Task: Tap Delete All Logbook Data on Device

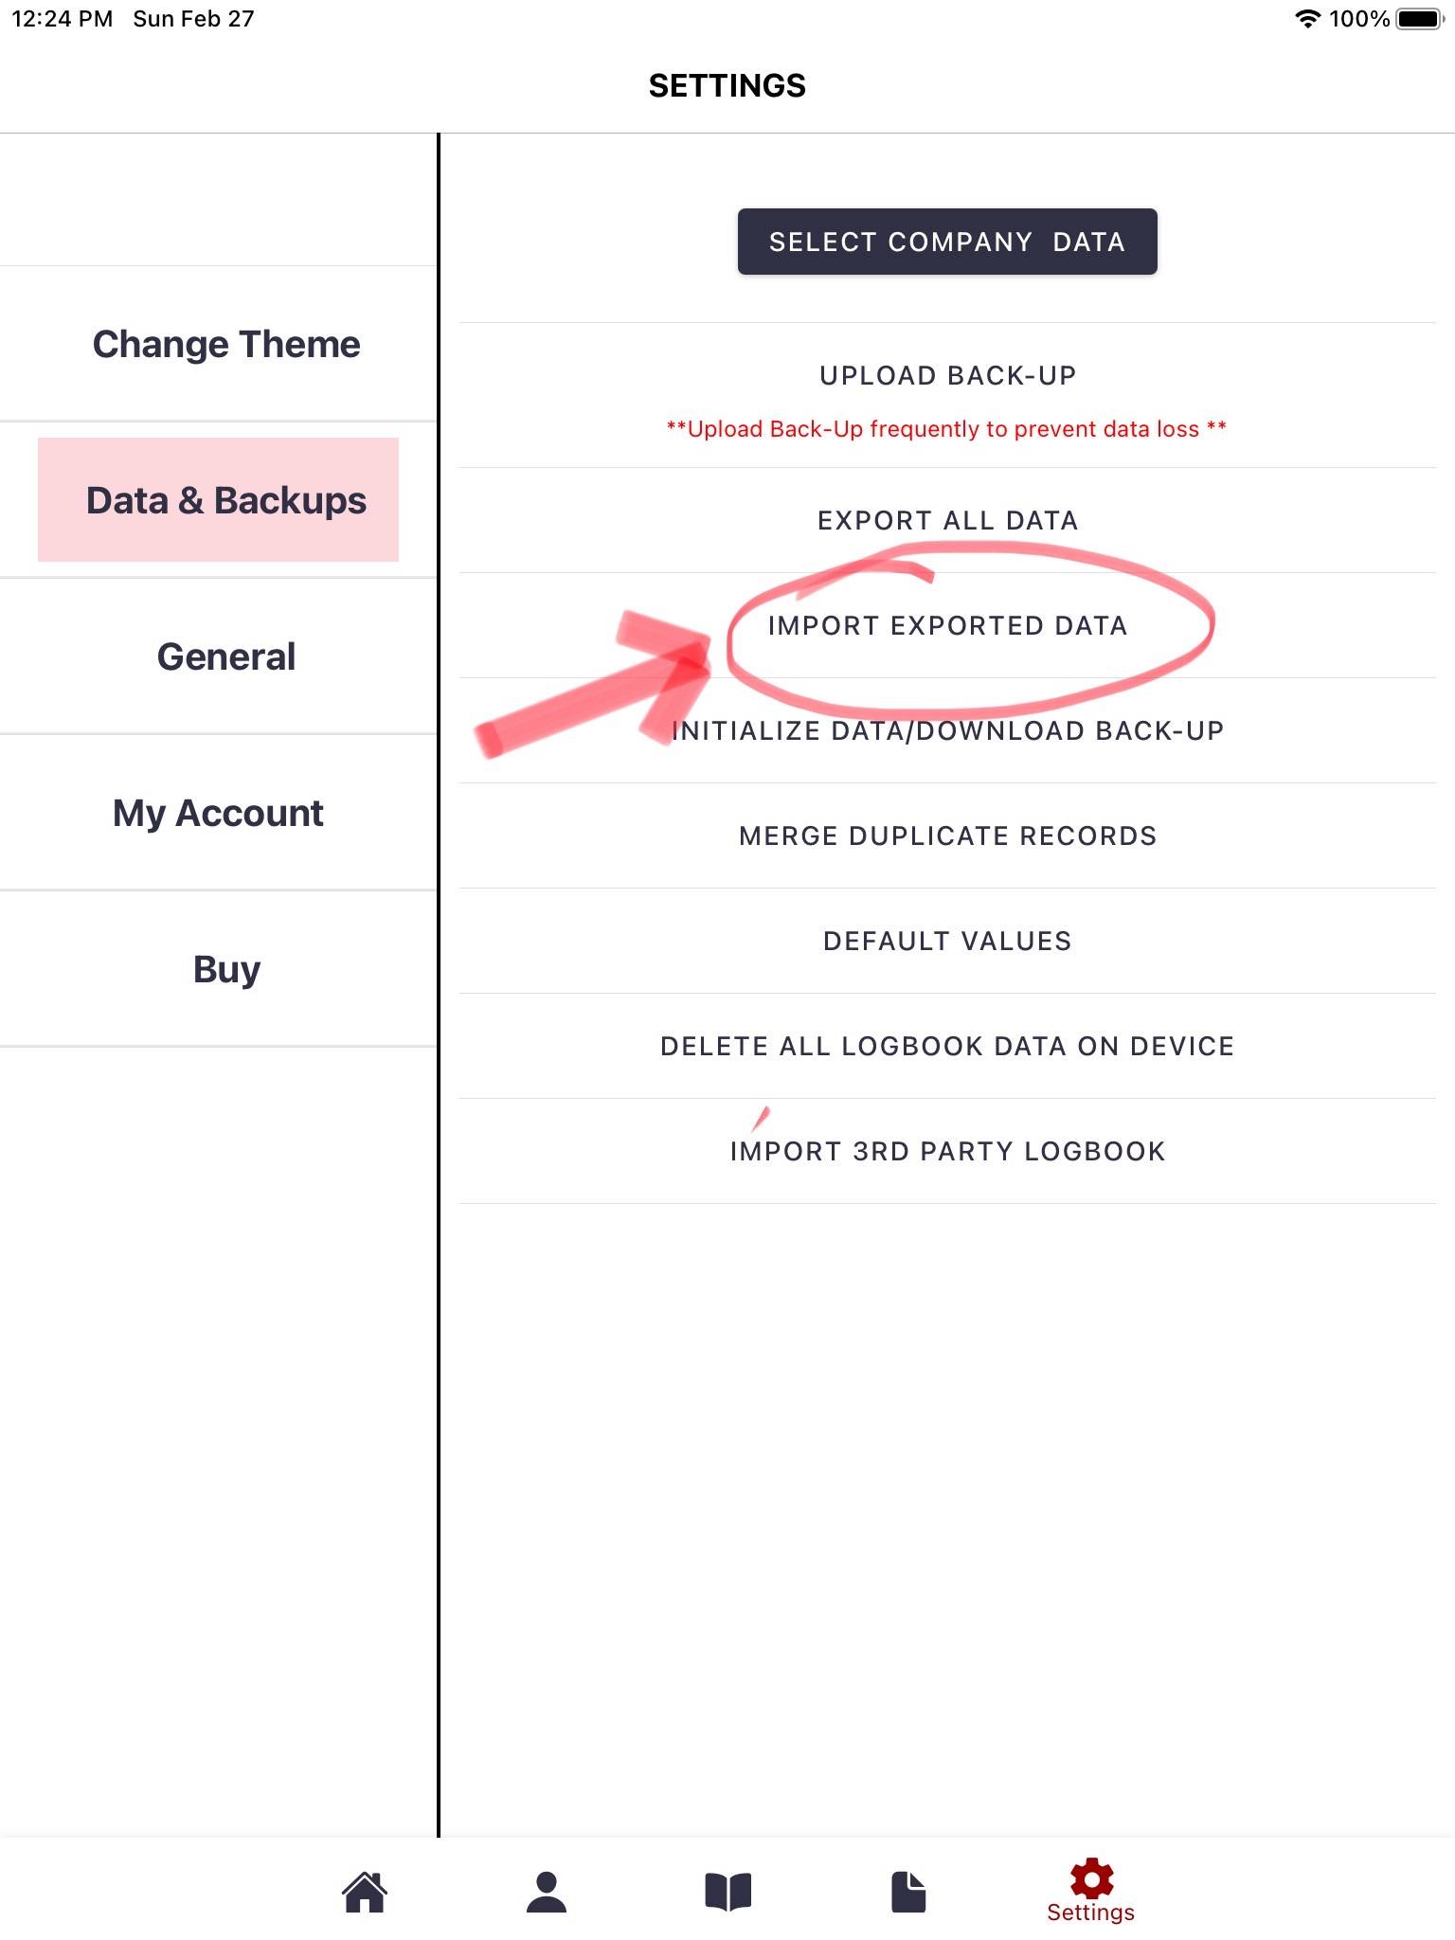Action: (947, 1047)
